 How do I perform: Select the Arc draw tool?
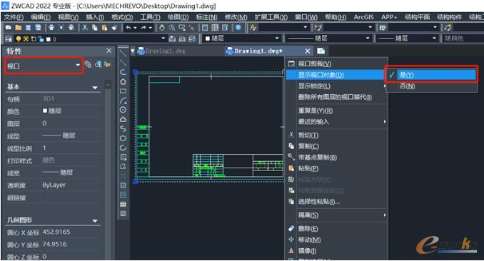123,101
